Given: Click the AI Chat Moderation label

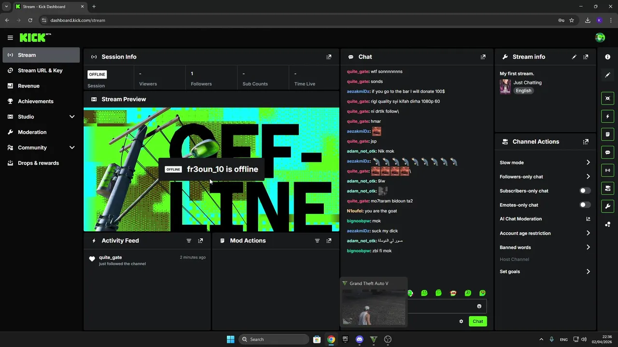Looking at the screenshot, I should (x=520, y=219).
